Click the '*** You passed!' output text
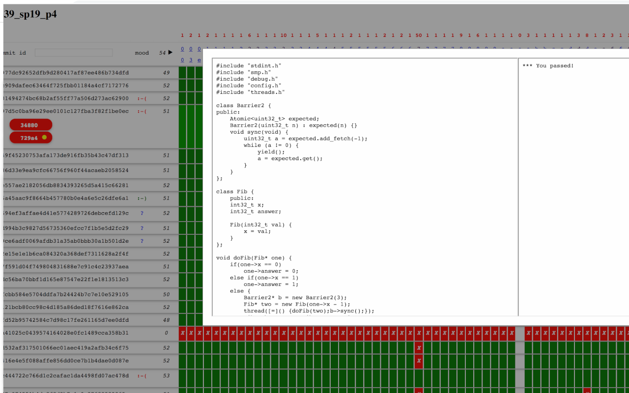This screenshot has width=629, height=393. [x=548, y=65]
